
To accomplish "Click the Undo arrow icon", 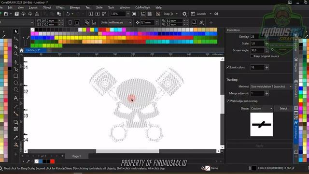I will pos(68,14).
